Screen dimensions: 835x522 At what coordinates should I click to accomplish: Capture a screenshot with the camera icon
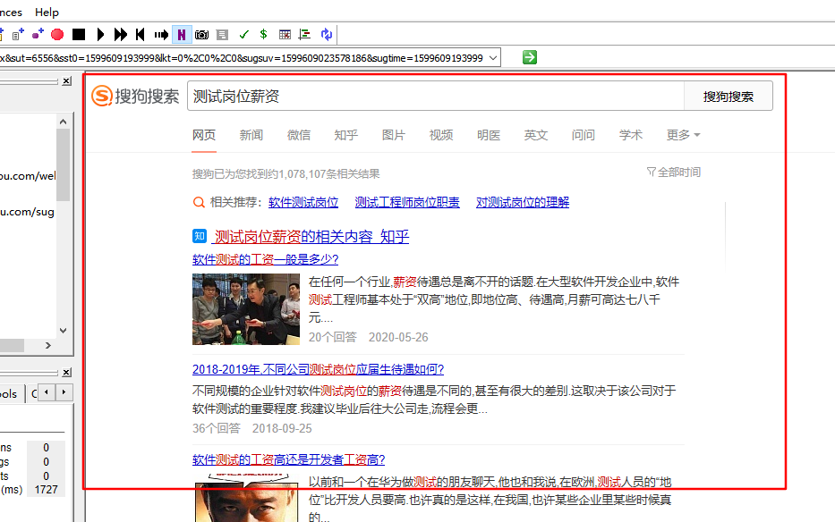200,34
